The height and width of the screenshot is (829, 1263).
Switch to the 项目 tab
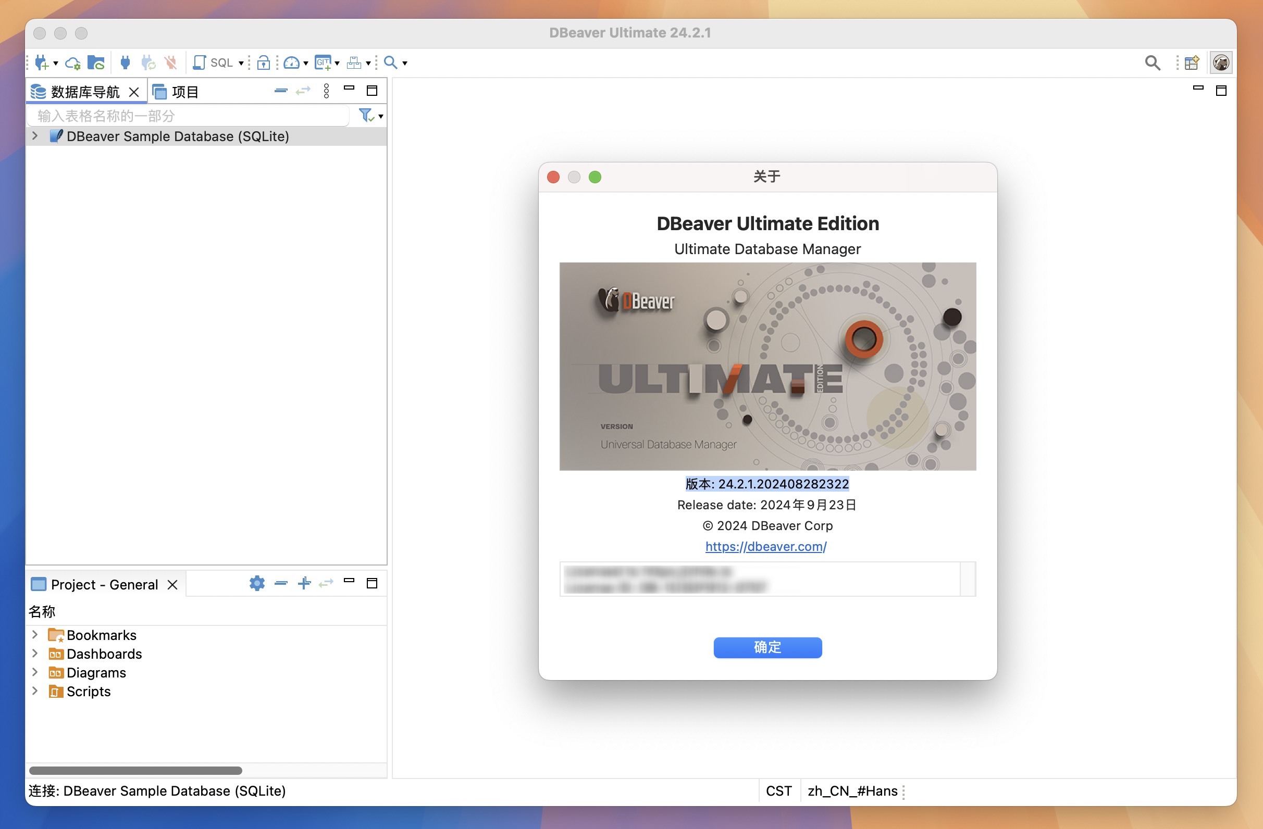176,92
